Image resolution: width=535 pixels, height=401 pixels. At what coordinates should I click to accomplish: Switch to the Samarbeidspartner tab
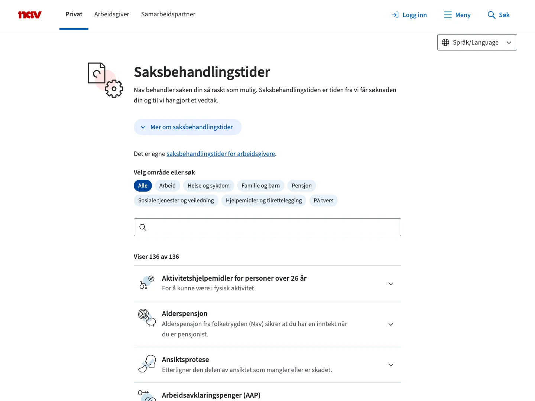click(x=168, y=14)
